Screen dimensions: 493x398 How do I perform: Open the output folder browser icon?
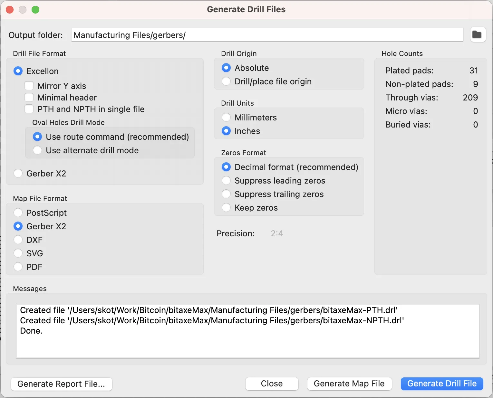pos(478,34)
